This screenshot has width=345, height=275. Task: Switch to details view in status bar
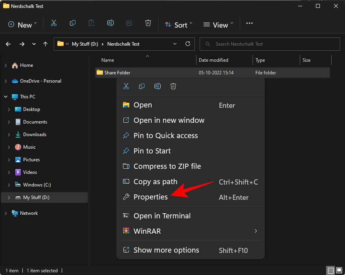click(331, 271)
